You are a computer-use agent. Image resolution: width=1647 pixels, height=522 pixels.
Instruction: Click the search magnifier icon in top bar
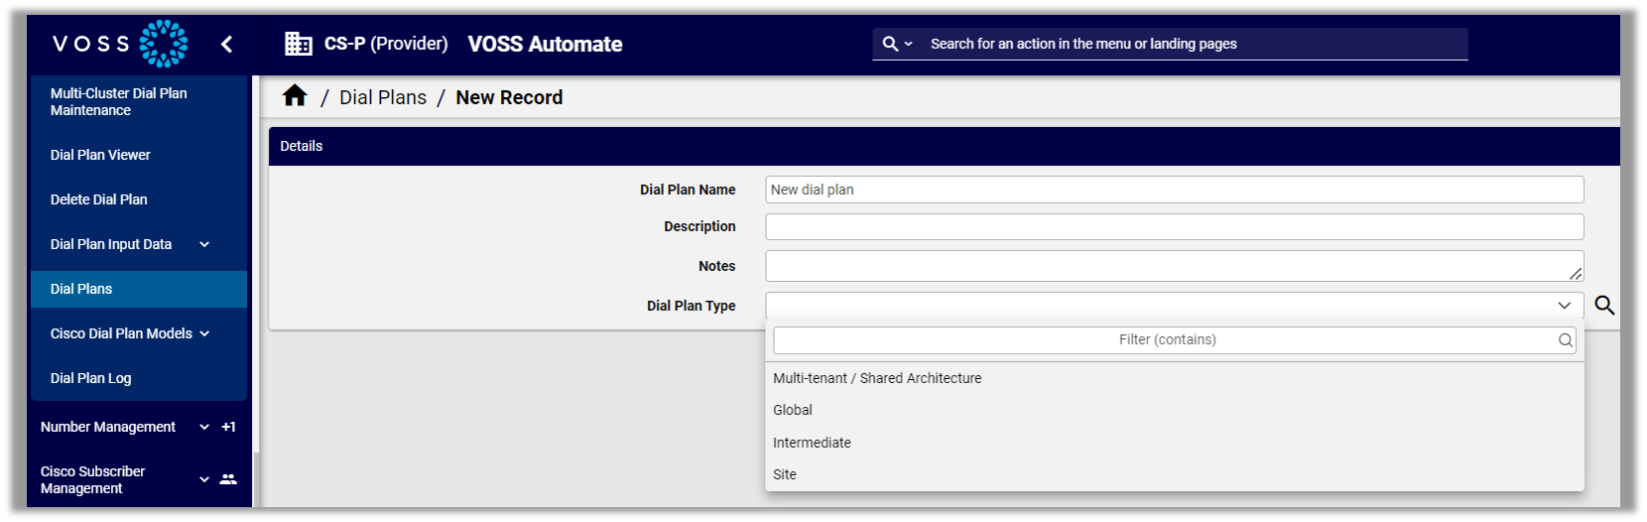pyautogui.click(x=890, y=44)
